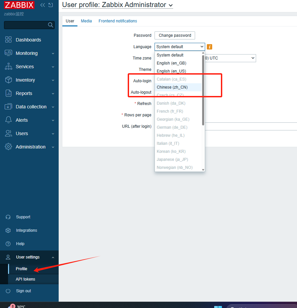
Task: Click the Change password button
Action: 175,35
